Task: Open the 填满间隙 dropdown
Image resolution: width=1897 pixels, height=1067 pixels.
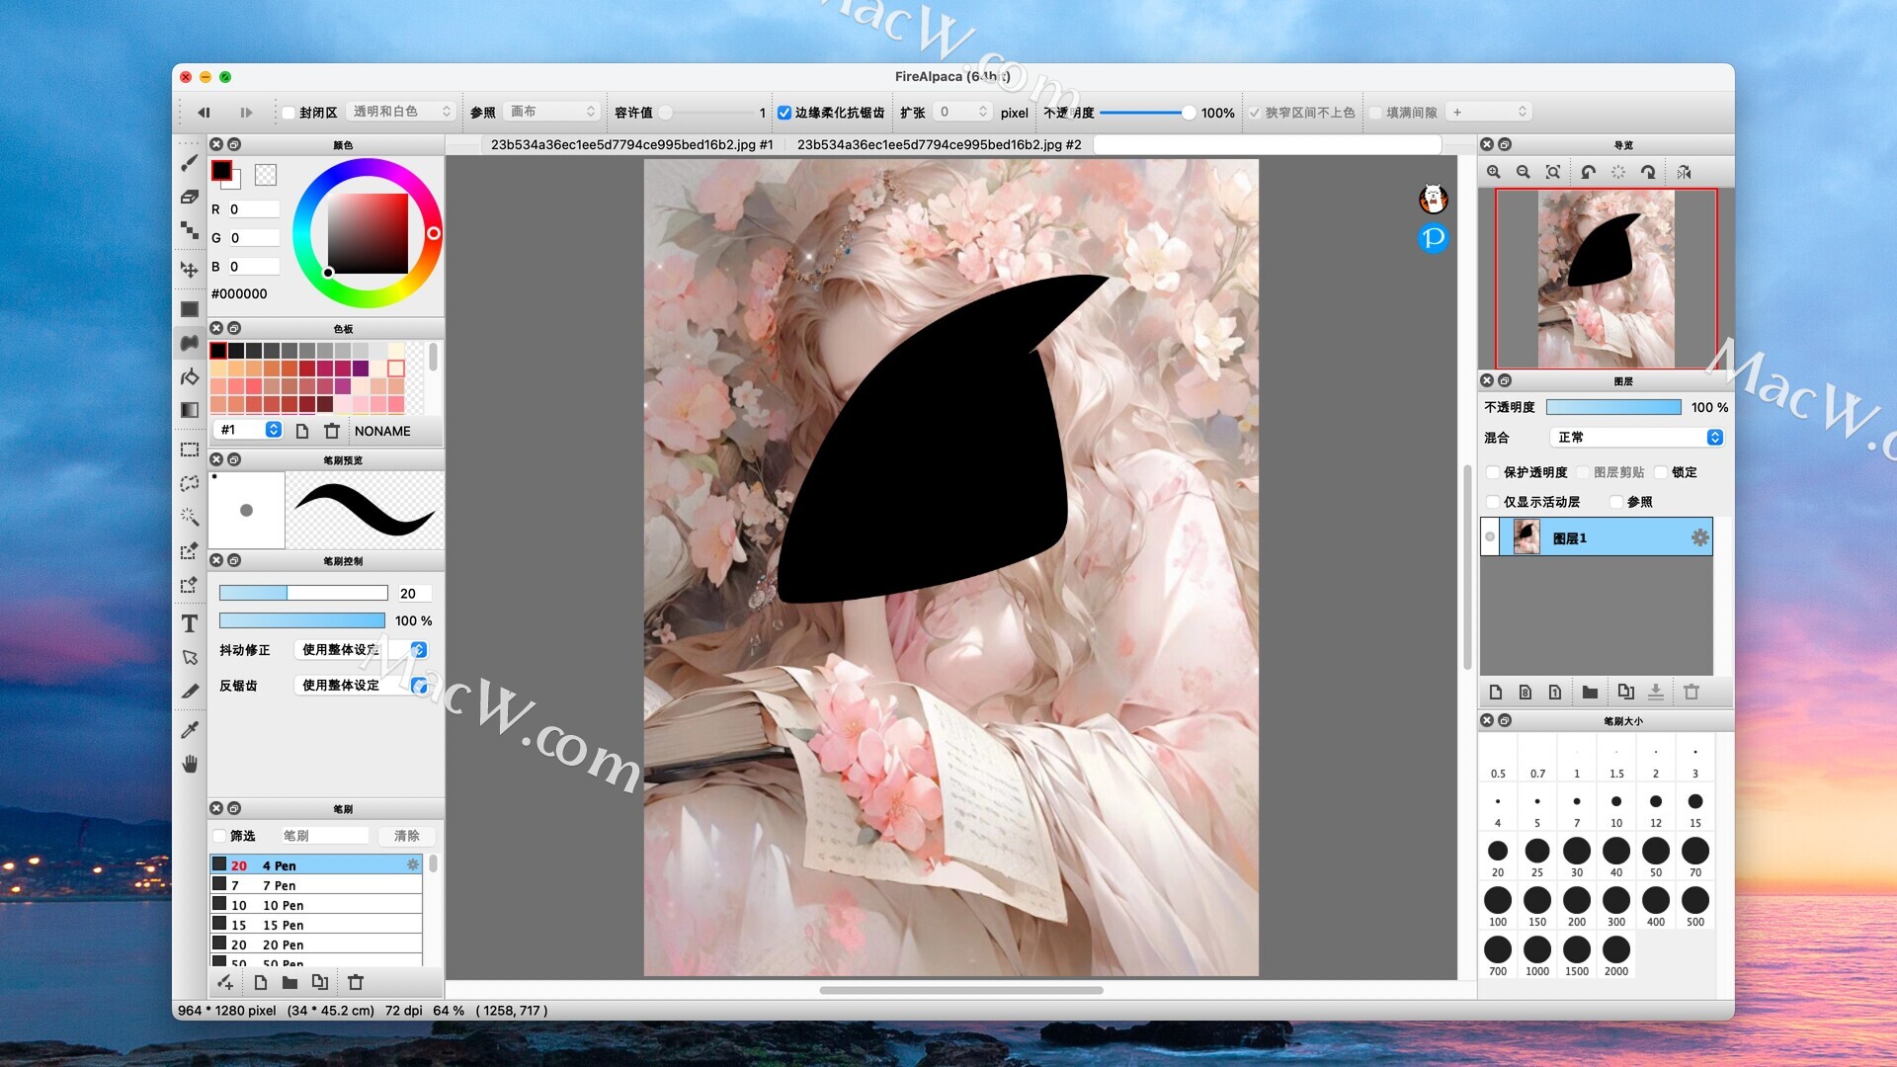Action: point(1490,112)
